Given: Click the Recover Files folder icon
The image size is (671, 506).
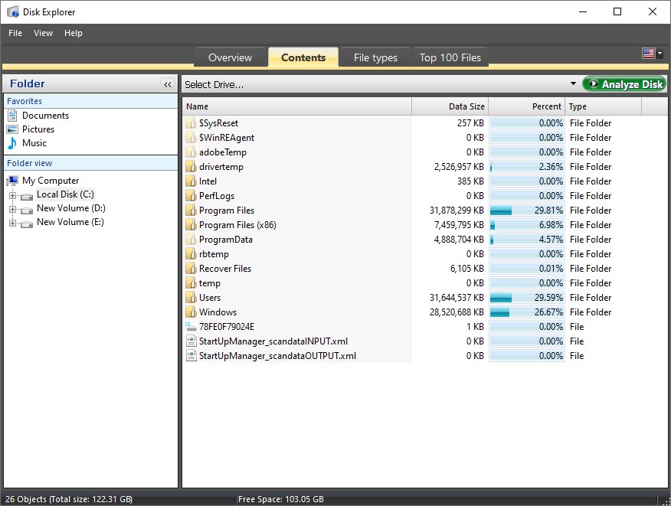Looking at the screenshot, I should [x=191, y=269].
